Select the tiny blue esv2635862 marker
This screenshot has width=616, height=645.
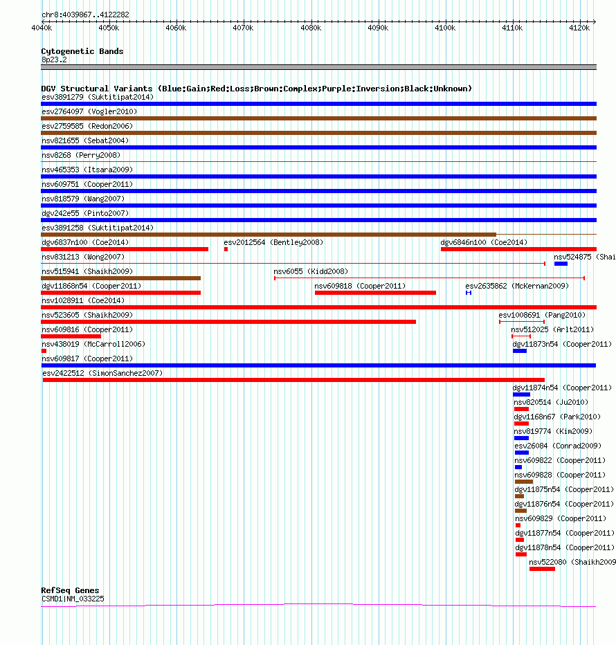[x=469, y=293]
